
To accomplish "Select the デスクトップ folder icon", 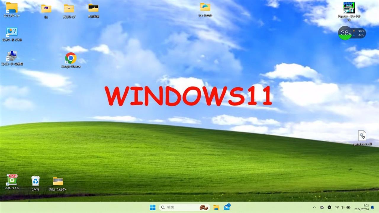I will click(69, 11).
